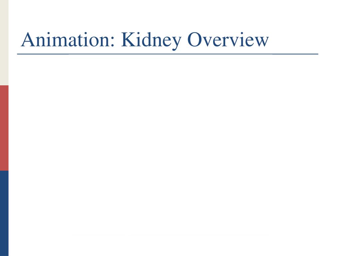Pick the red sidebar color block
Screen dimensions: 341x256
[x=4, y=128]
